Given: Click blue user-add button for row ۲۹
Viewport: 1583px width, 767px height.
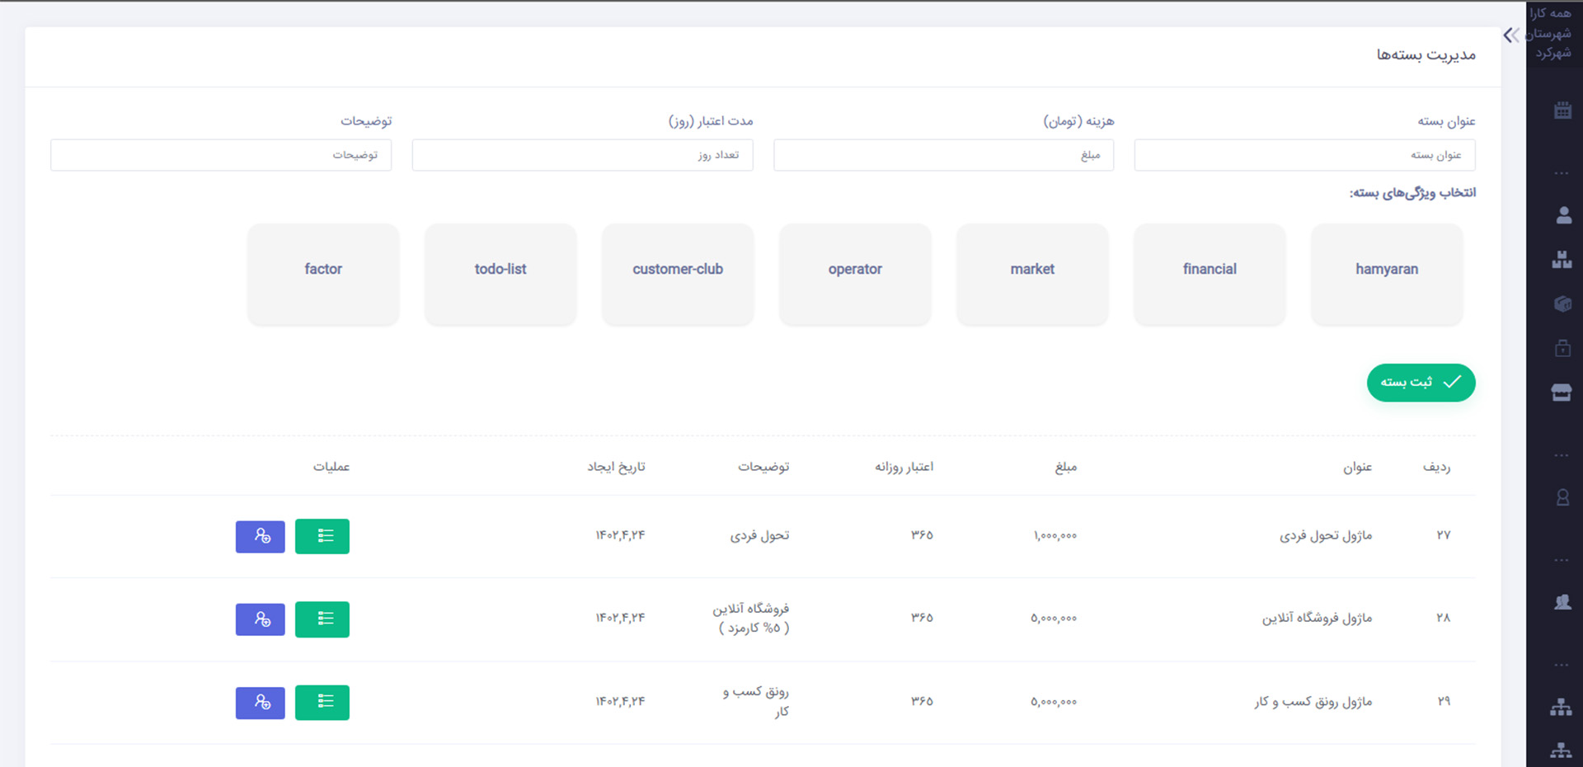Looking at the screenshot, I should 260,703.
